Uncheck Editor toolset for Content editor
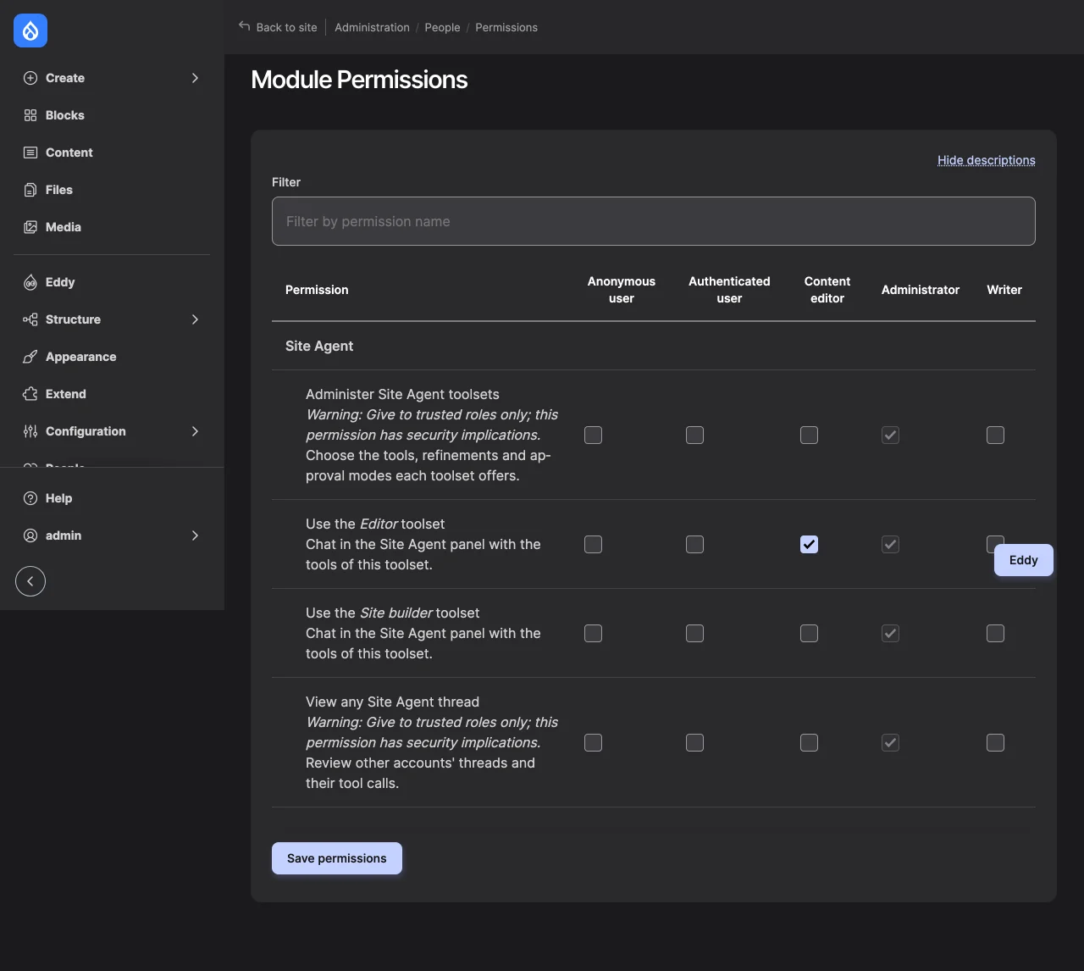 click(810, 544)
